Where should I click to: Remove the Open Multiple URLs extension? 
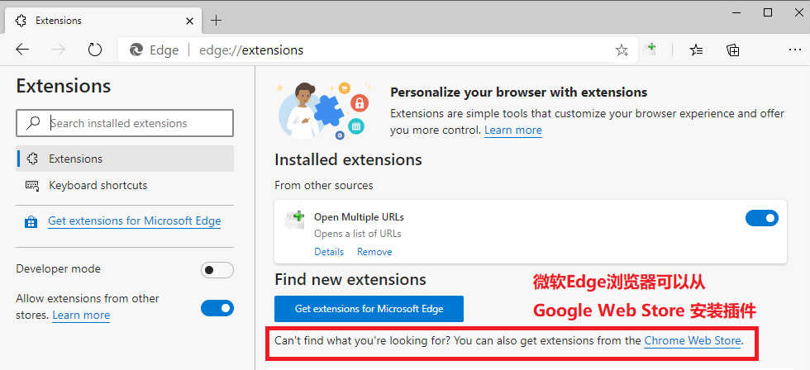[x=374, y=252]
